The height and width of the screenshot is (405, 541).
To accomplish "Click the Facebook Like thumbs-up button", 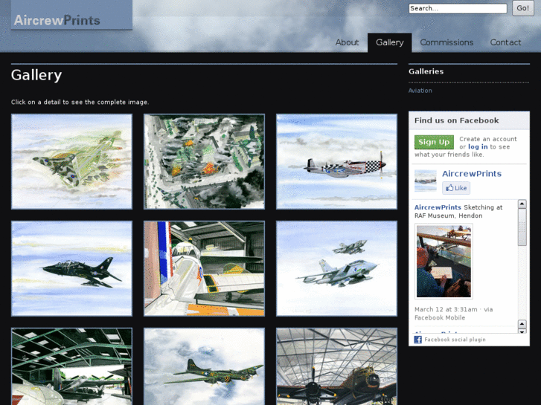I will (x=456, y=188).
